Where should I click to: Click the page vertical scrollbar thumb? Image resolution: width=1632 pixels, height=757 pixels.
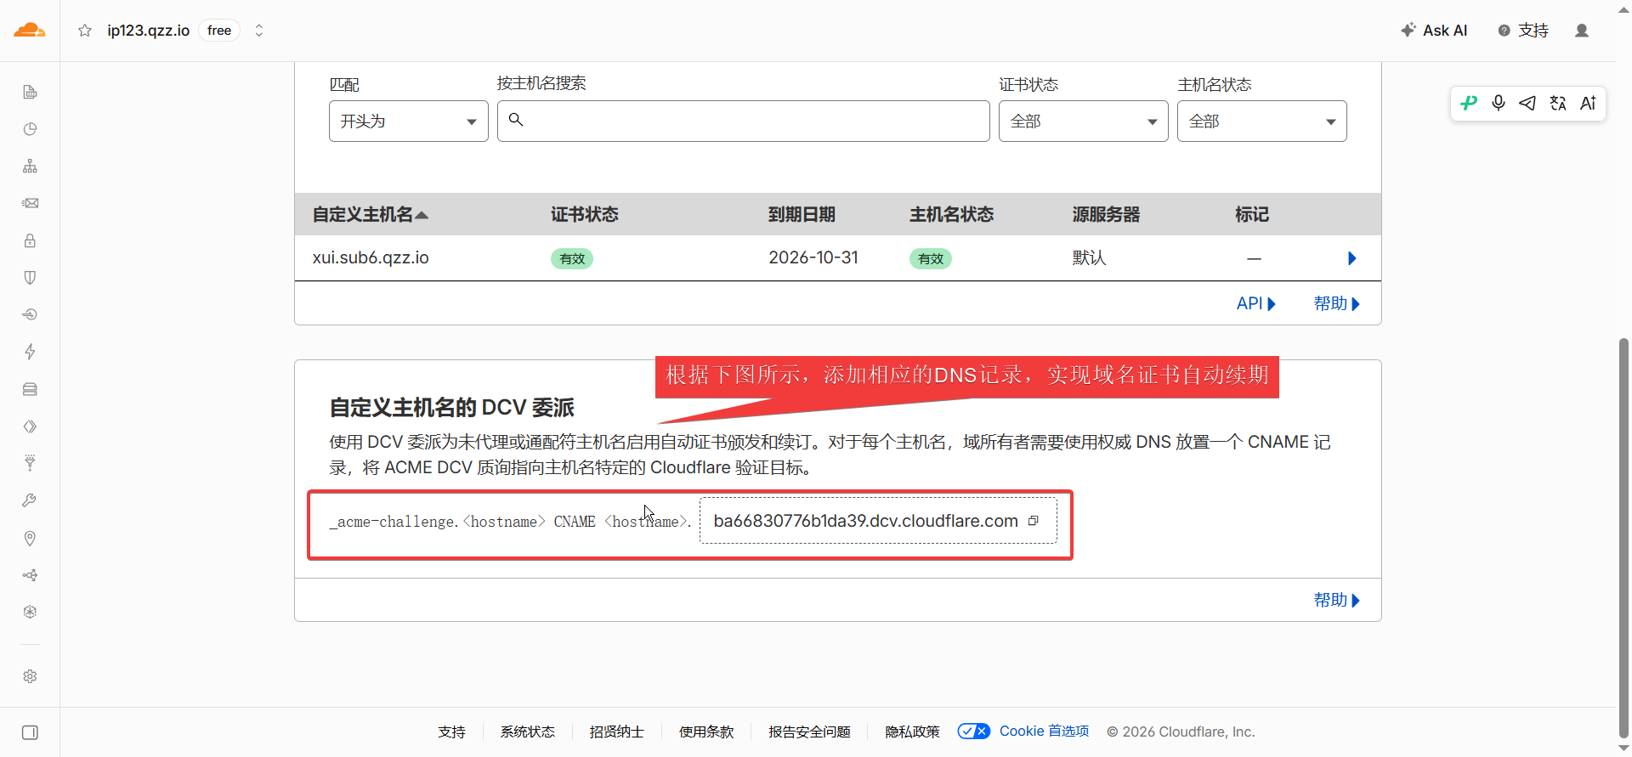click(1623, 539)
